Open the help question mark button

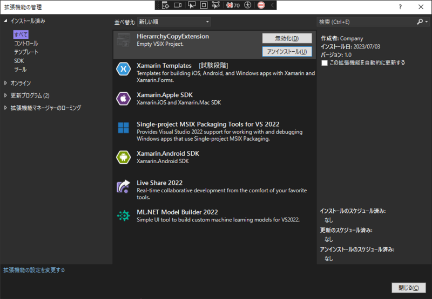(400, 7)
